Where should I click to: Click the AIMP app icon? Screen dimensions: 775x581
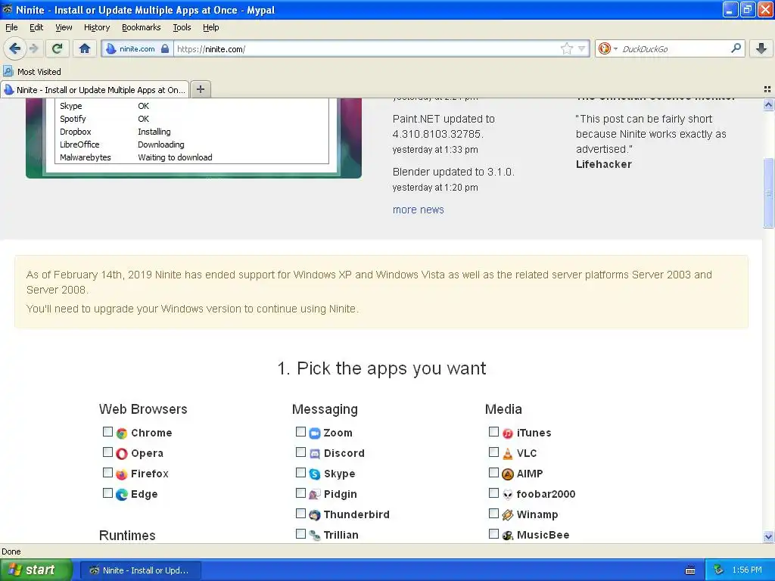pyautogui.click(x=508, y=474)
